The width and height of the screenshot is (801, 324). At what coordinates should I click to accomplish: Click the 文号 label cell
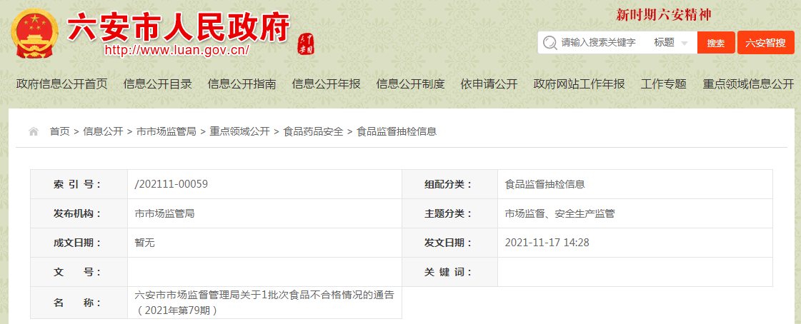(79, 272)
